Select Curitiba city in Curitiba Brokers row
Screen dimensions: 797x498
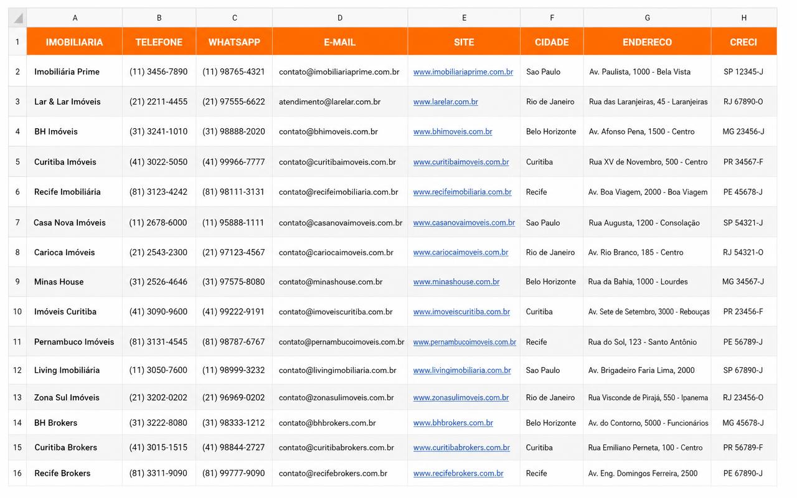pyautogui.click(x=552, y=447)
